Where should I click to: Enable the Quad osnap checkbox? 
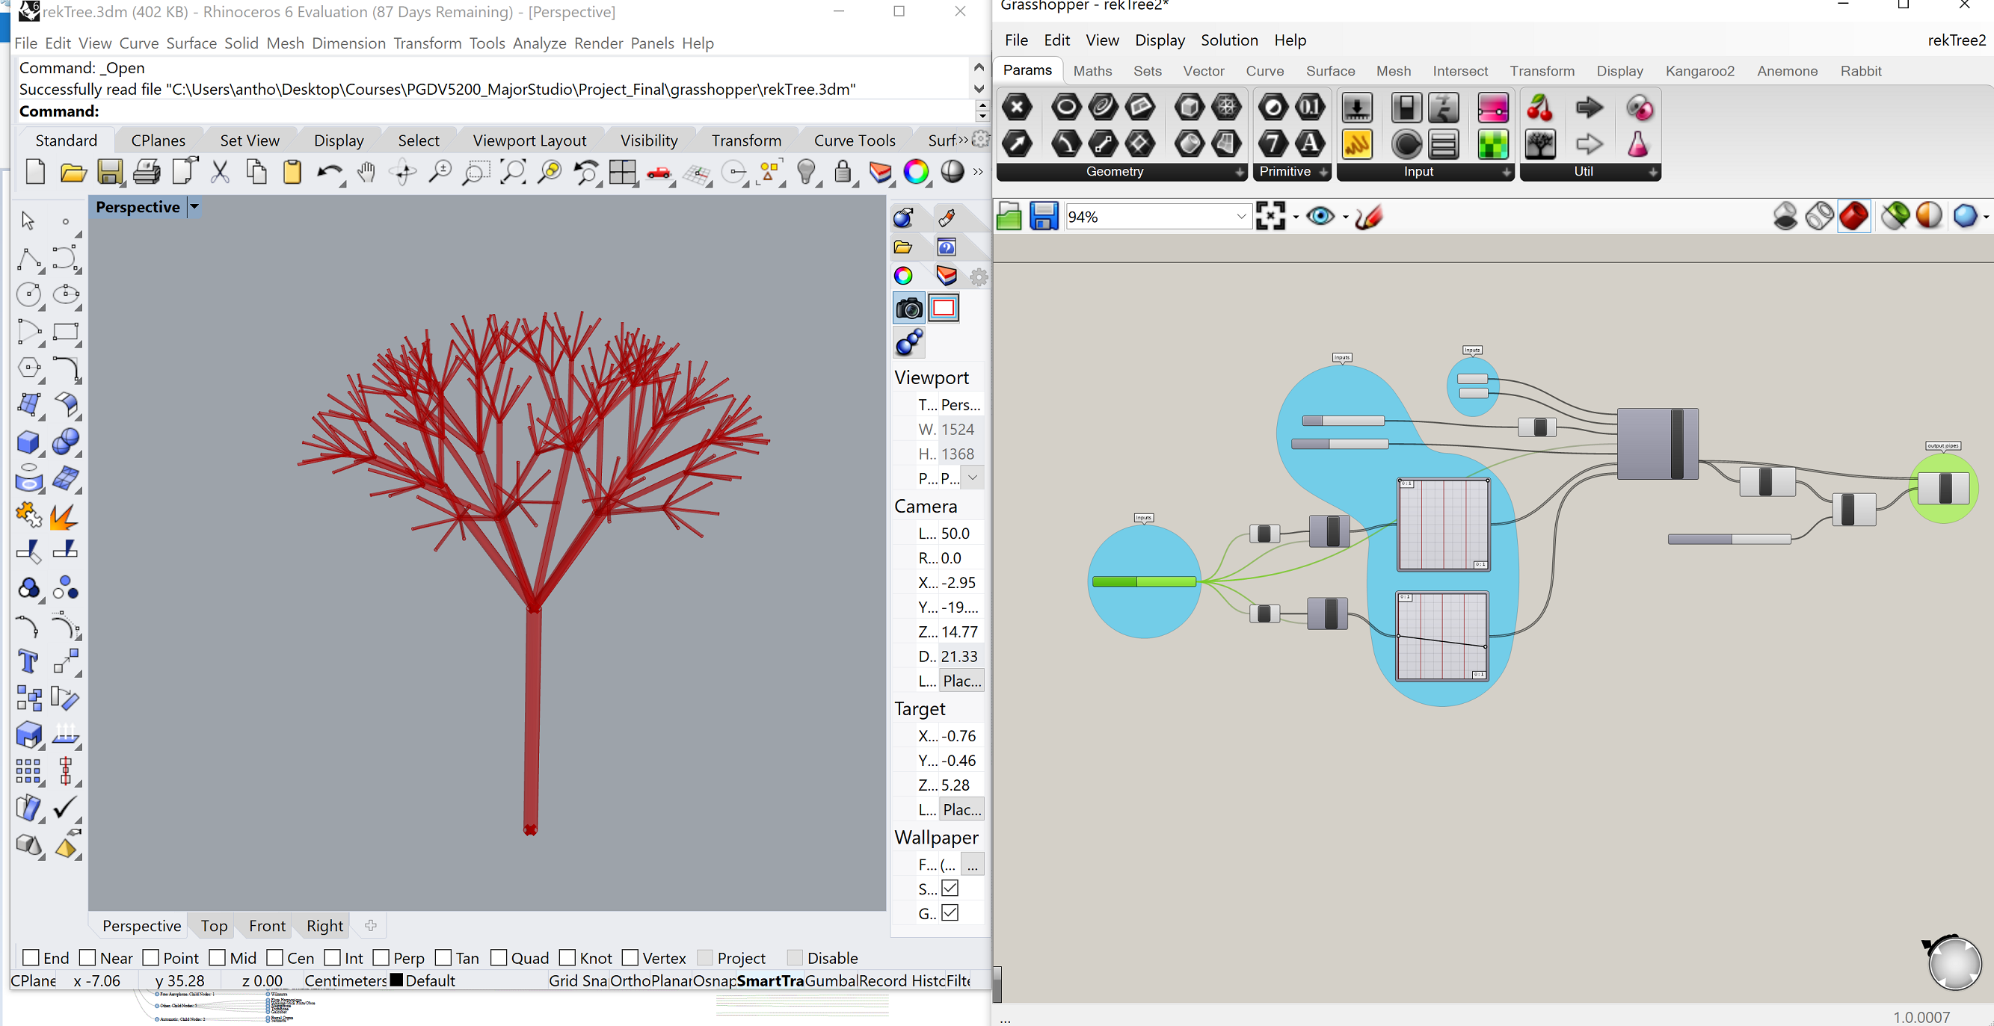pos(499,957)
